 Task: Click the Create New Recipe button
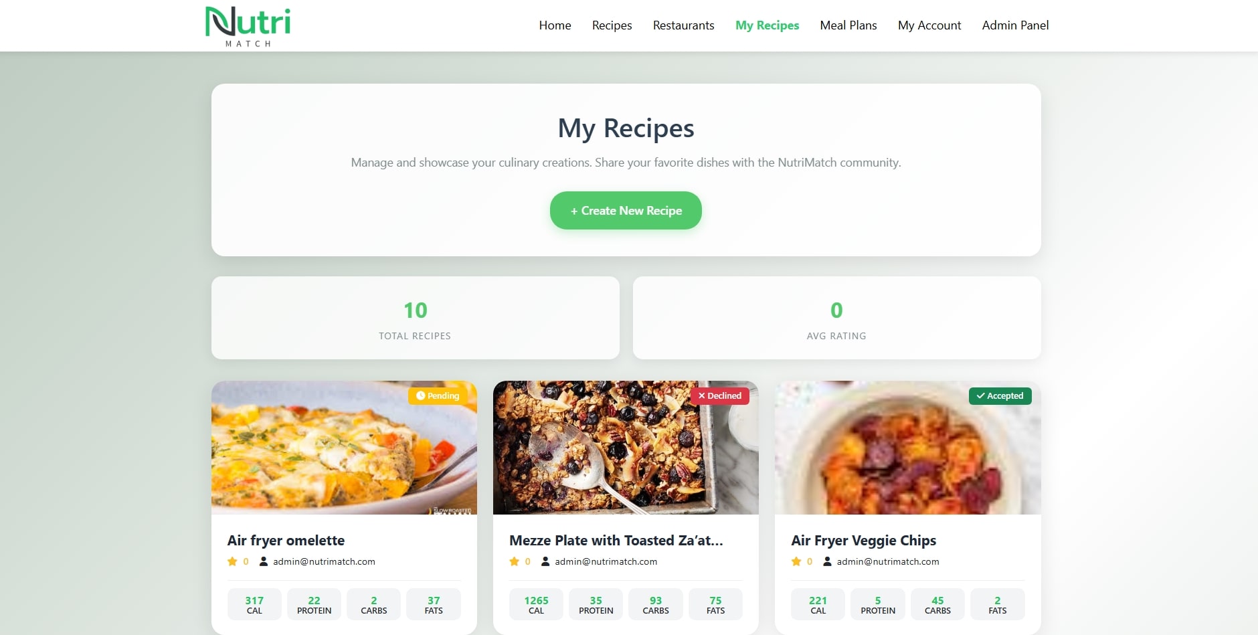pyautogui.click(x=626, y=211)
